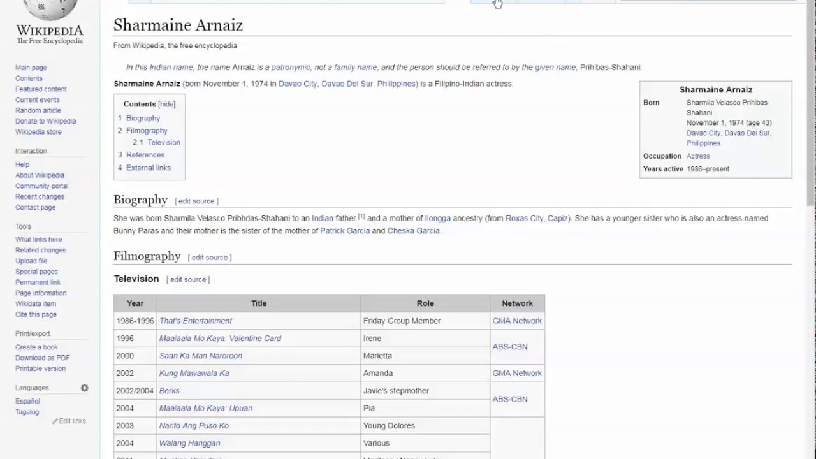
Task: Open Davao City link in intro sentence
Action: [x=298, y=84]
